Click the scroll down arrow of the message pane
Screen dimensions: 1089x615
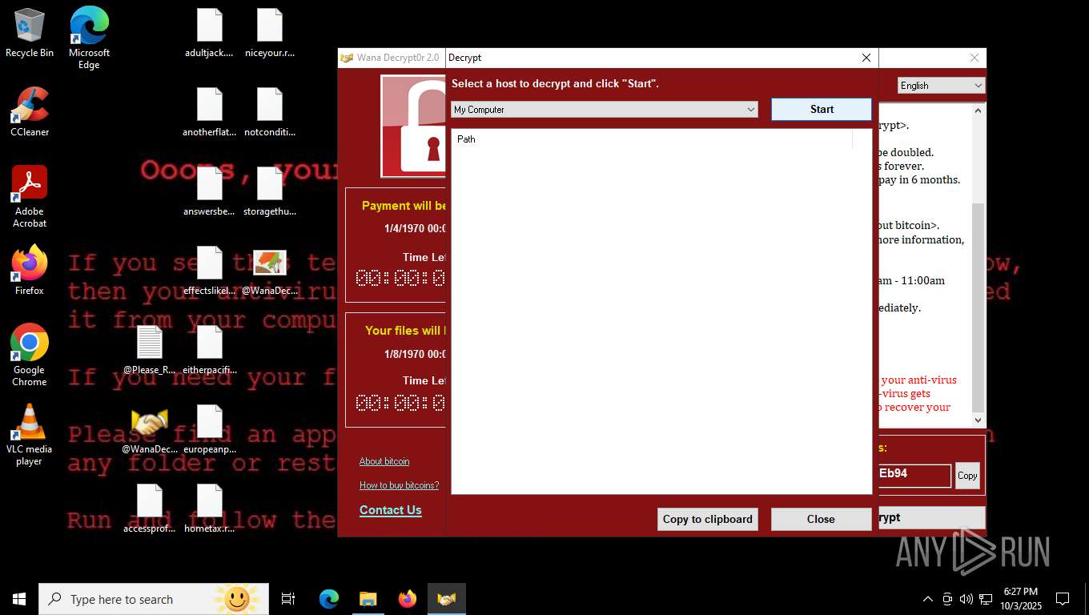pyautogui.click(x=978, y=420)
